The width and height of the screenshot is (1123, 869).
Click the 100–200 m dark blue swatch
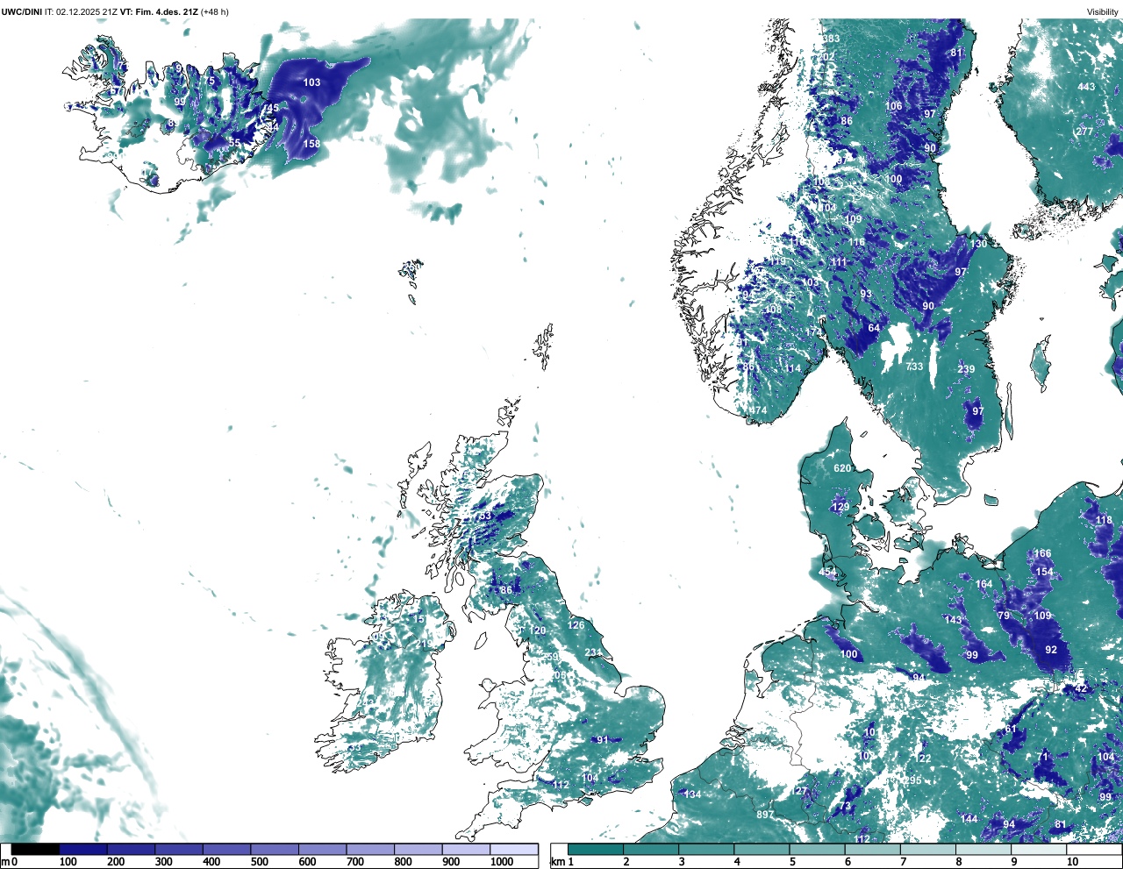(x=83, y=849)
